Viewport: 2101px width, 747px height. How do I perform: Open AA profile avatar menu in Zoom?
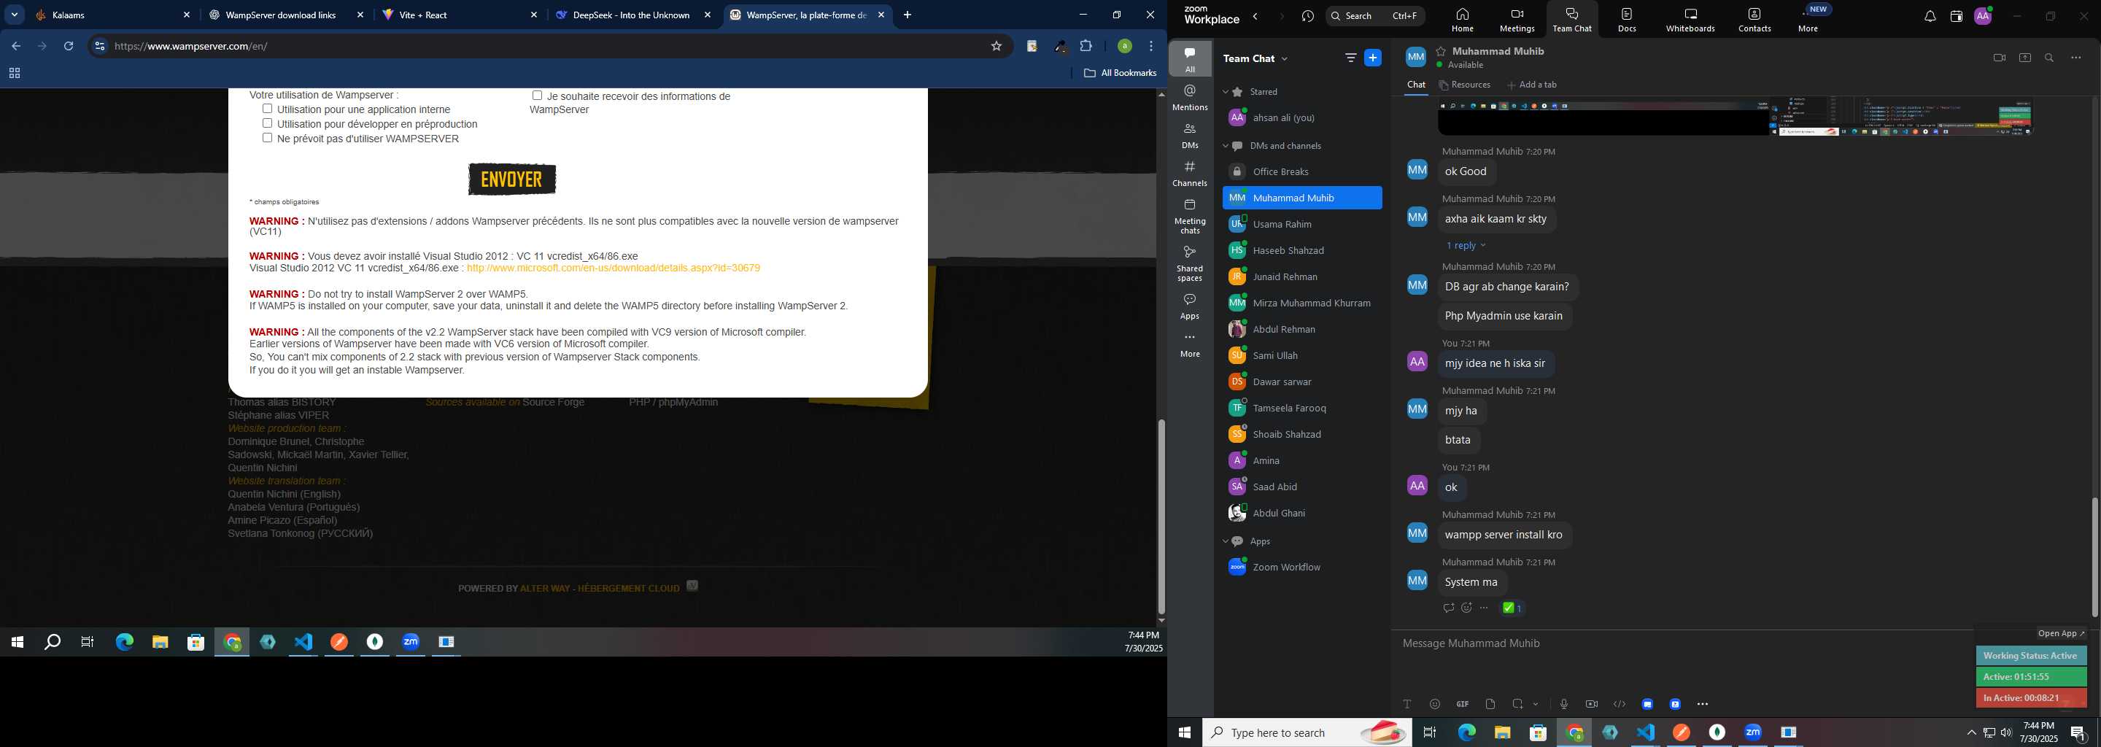click(x=1983, y=16)
